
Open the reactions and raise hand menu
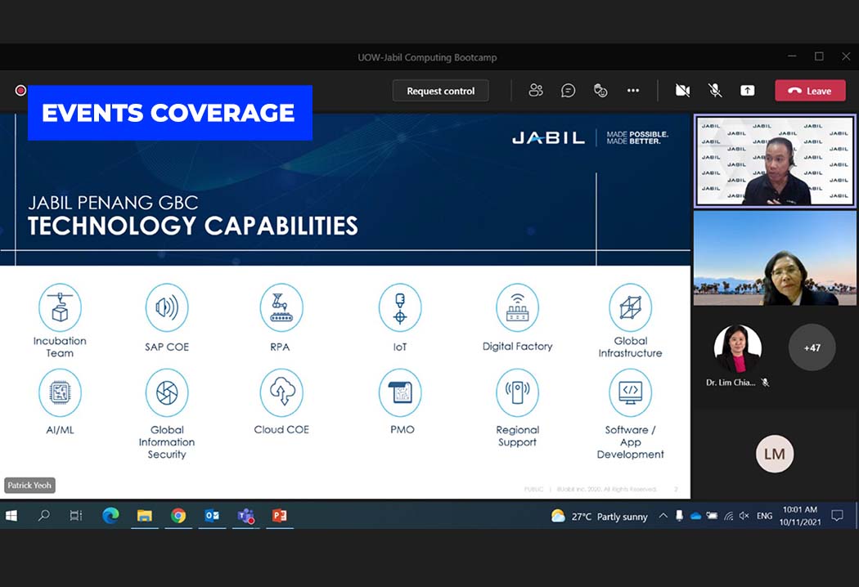(x=600, y=91)
